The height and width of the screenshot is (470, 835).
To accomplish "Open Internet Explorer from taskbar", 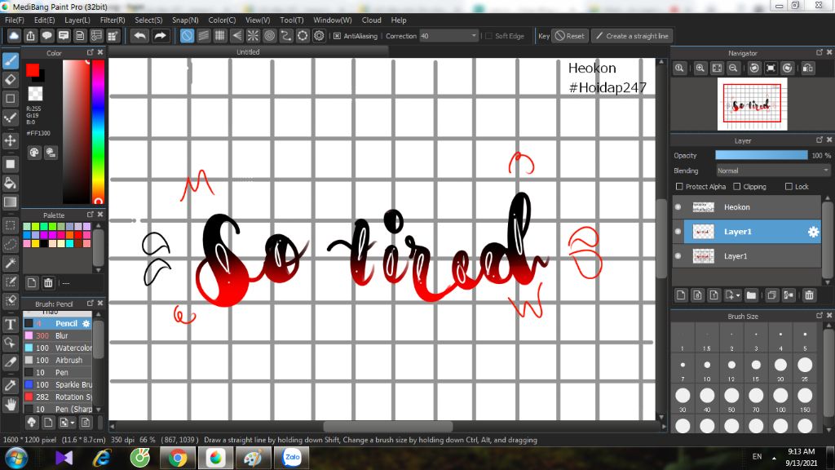I will tap(102, 458).
